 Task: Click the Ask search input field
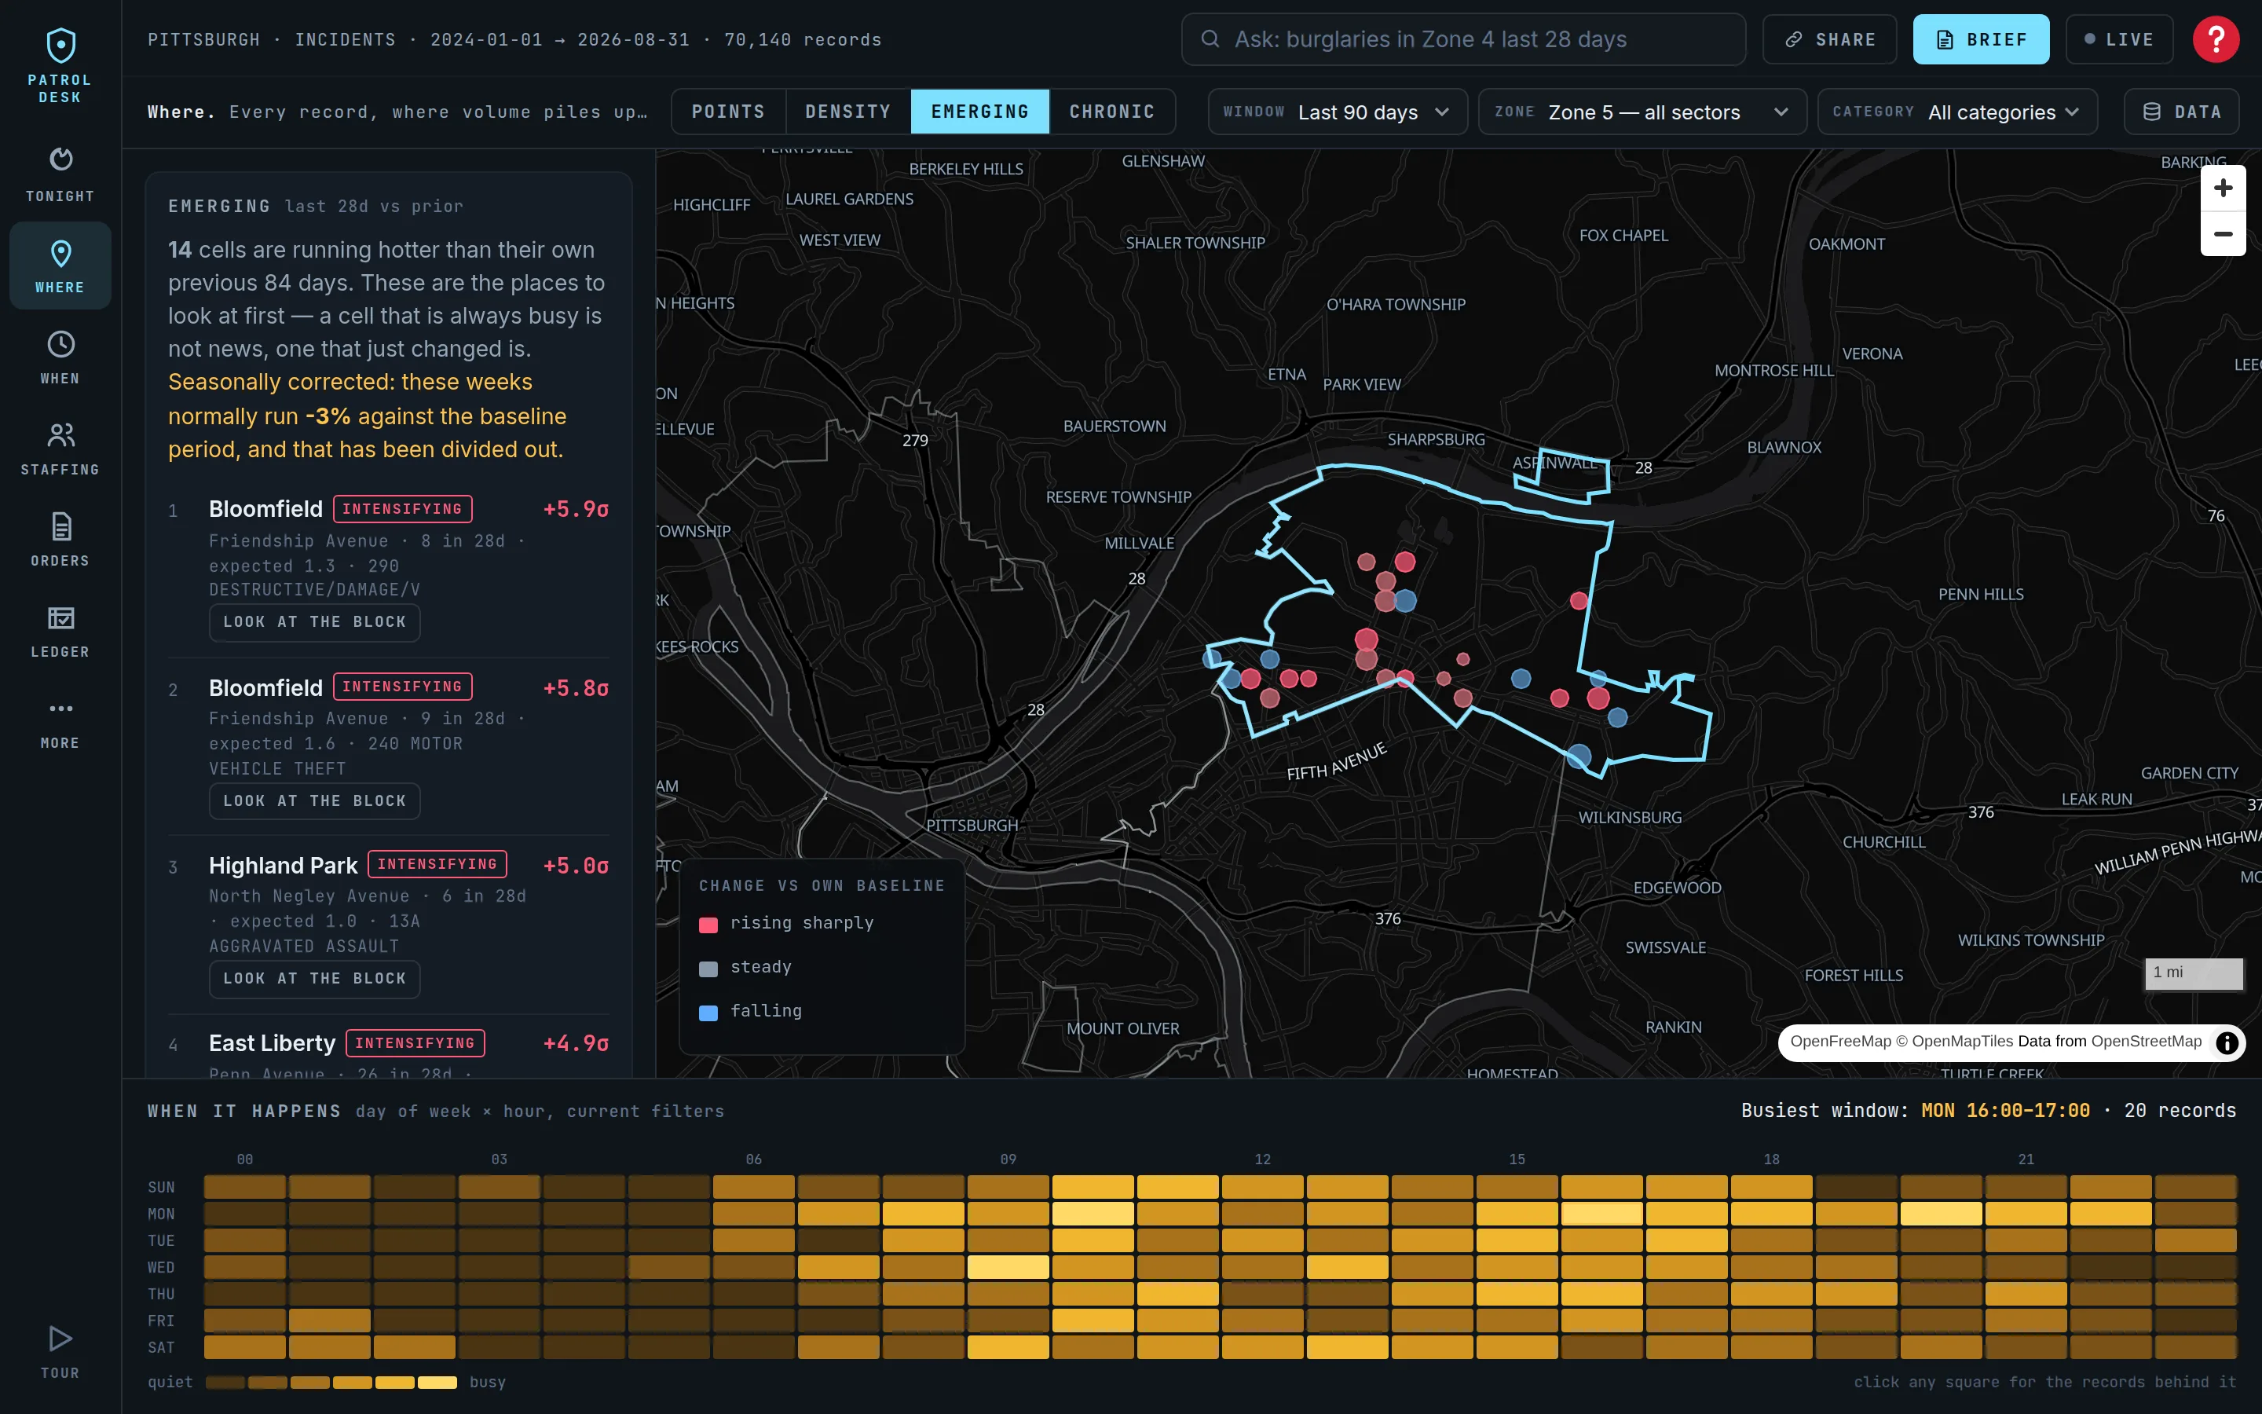click(x=1462, y=39)
